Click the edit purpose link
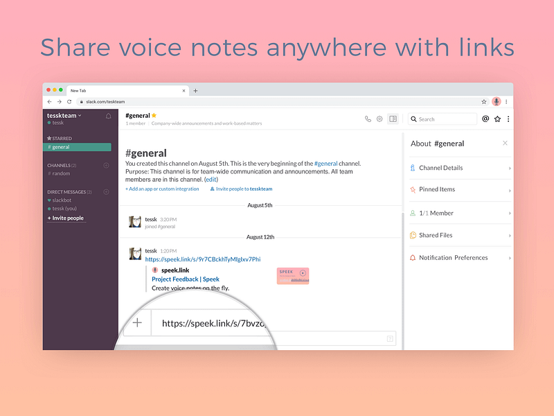554x416 pixels. point(211,180)
